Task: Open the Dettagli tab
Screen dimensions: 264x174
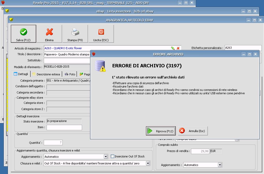Action: tap(21, 74)
